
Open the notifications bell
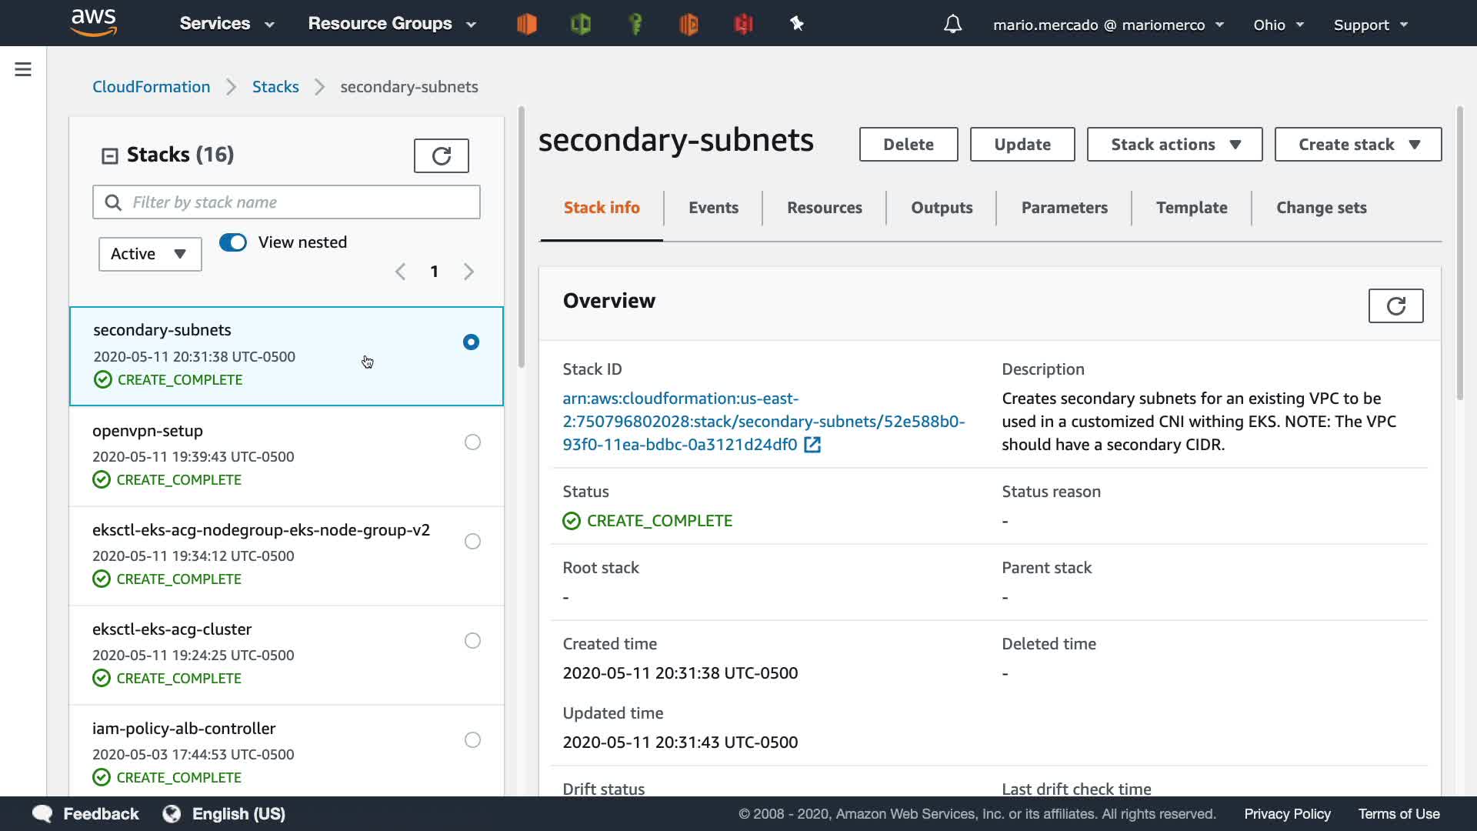(952, 25)
